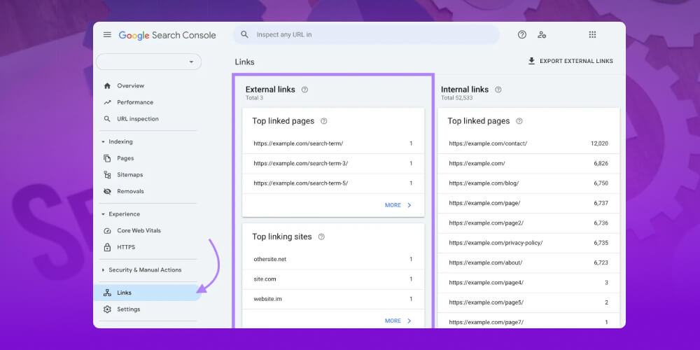Open the user settings people icon

pos(542,35)
